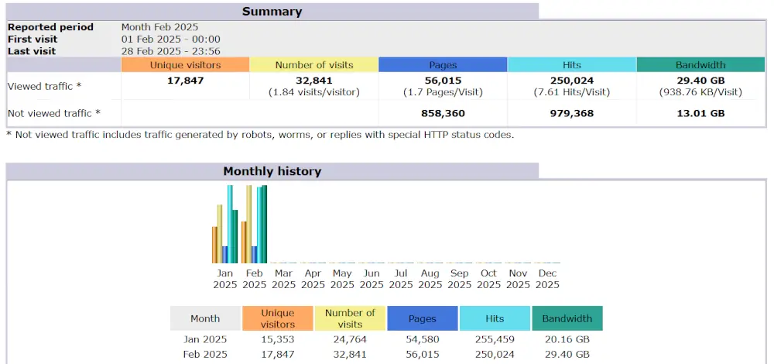
Task: Click the orange Jan 2025 unique visitors bar
Action: [214, 245]
